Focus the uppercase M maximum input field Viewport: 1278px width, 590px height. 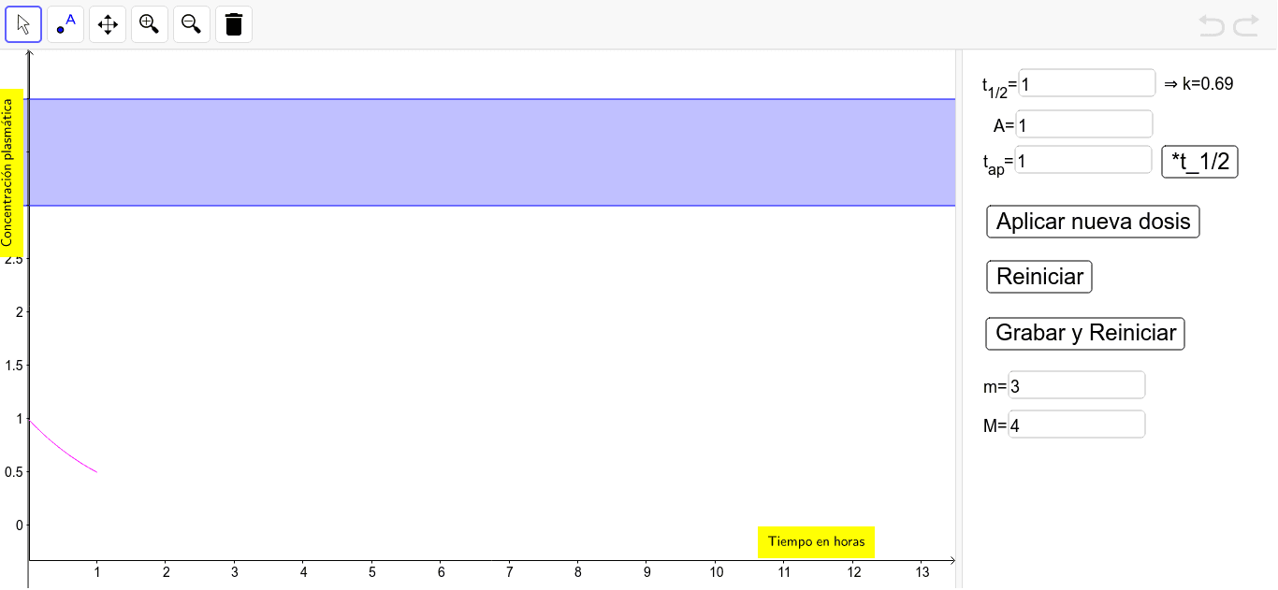click(1077, 425)
